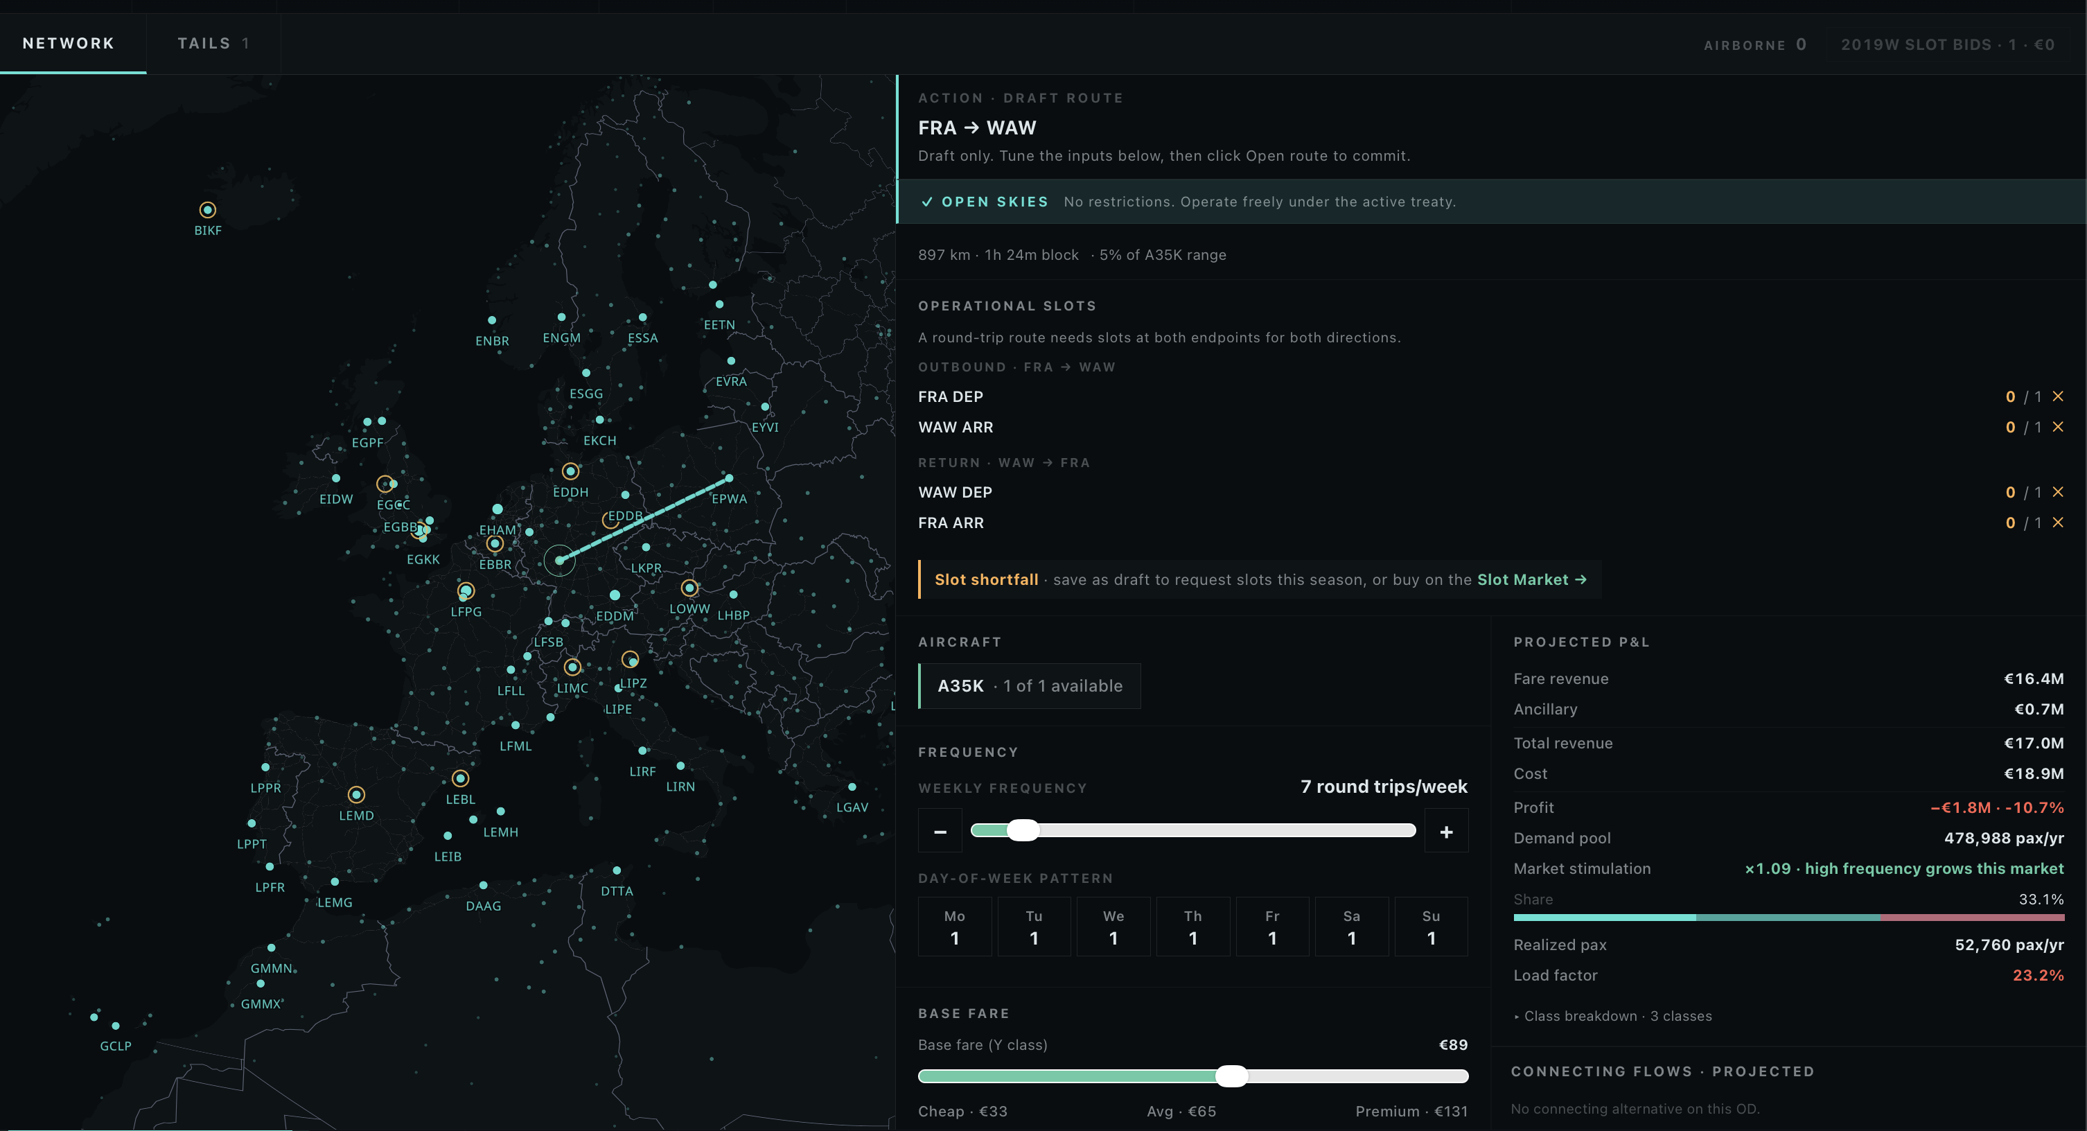Click the LFPG airport marker
Viewport: 2087px width, 1131px height.
(x=465, y=590)
